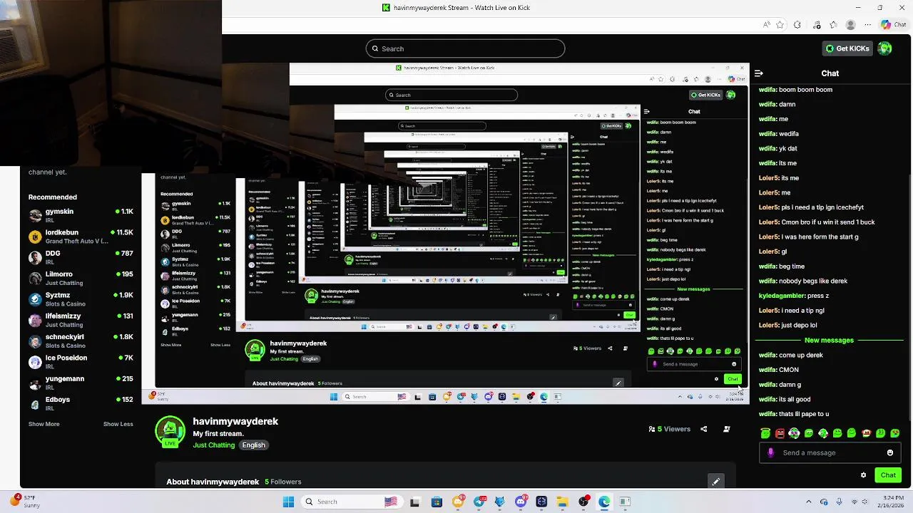This screenshot has height=513, width=913.
Task: Open the Windows Start menu
Action: [288, 502]
